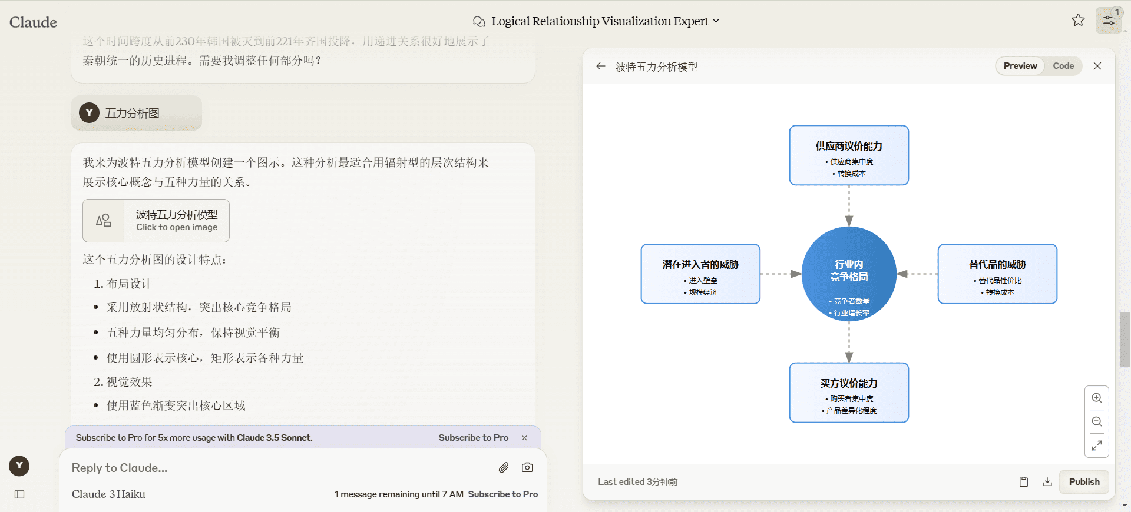Click Subscribe to Pro below the input
This screenshot has height=512, width=1131.
(503, 494)
